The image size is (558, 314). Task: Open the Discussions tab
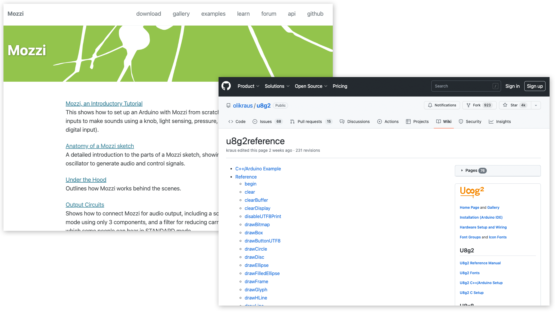pos(355,122)
